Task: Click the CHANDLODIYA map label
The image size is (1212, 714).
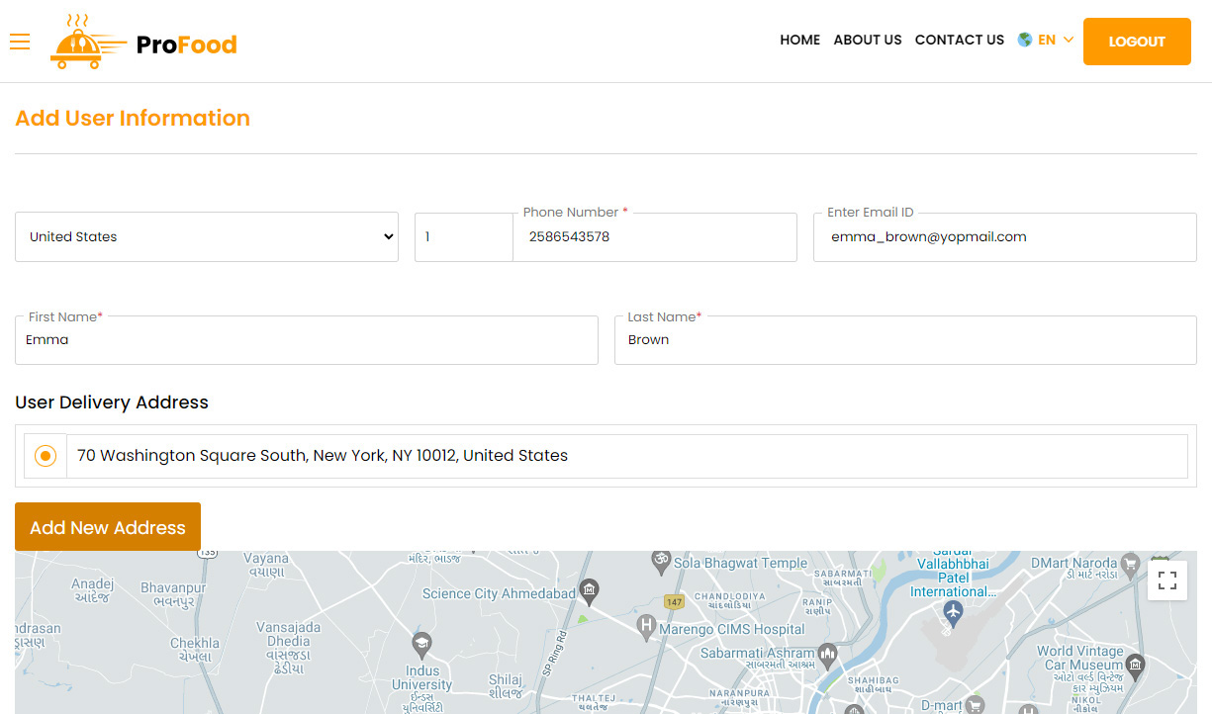Action: point(730,601)
